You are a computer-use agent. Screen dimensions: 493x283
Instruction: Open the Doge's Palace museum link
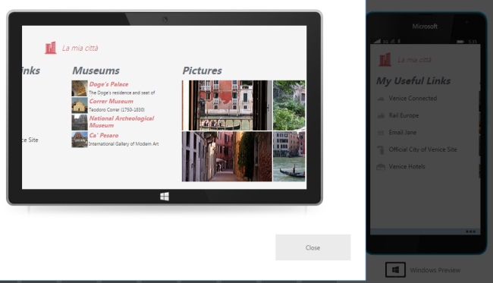tap(108, 84)
